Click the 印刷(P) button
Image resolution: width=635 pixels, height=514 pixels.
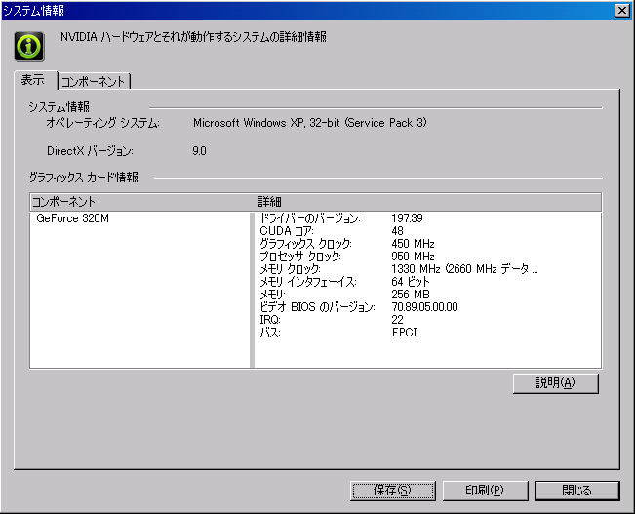click(485, 490)
